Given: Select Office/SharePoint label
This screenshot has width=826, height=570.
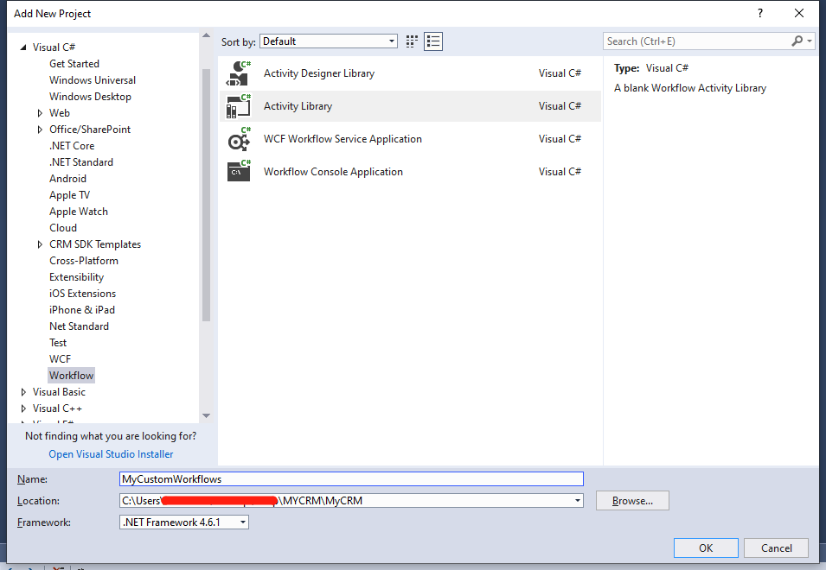Looking at the screenshot, I should [90, 130].
